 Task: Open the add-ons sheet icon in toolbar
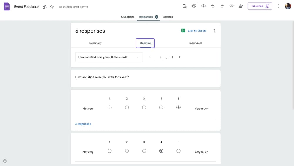185,6
